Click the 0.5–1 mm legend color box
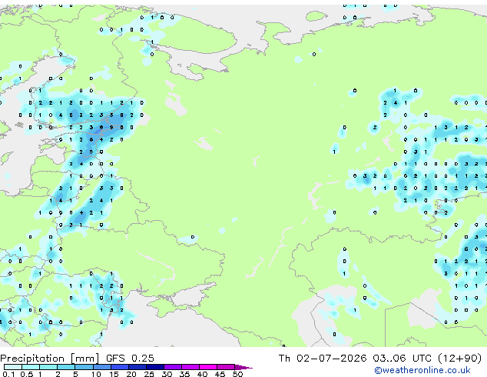The image size is (487, 377). click(31, 367)
